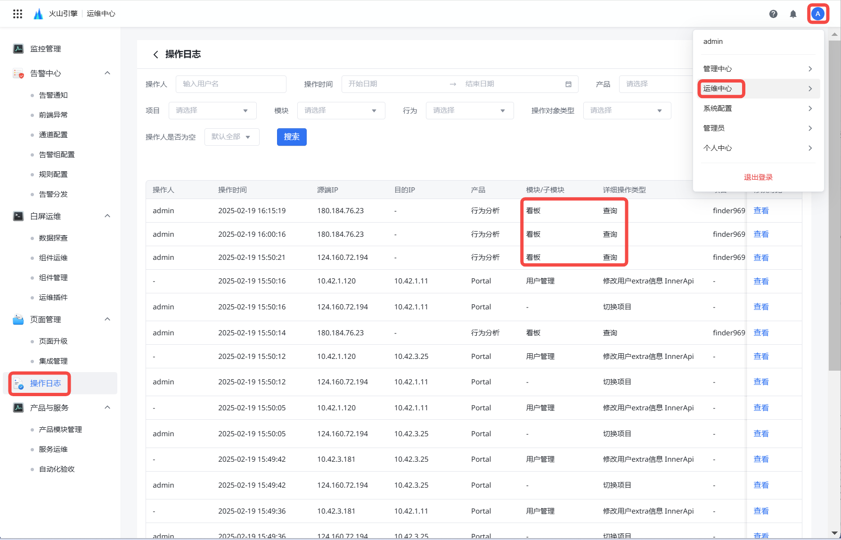Click the Volcano Engine logo
Viewport: 841px width, 540px height.
(x=38, y=14)
